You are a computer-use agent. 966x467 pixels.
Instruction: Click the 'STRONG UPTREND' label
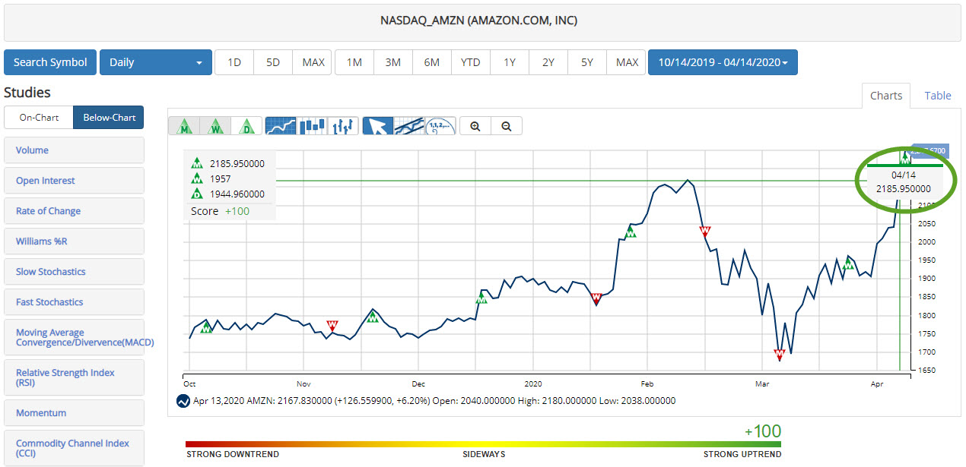tap(742, 455)
